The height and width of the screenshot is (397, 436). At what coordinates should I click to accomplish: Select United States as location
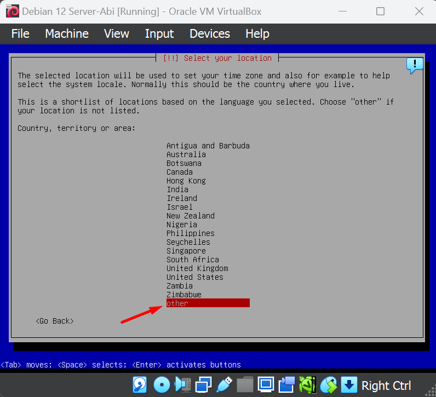[208, 277]
